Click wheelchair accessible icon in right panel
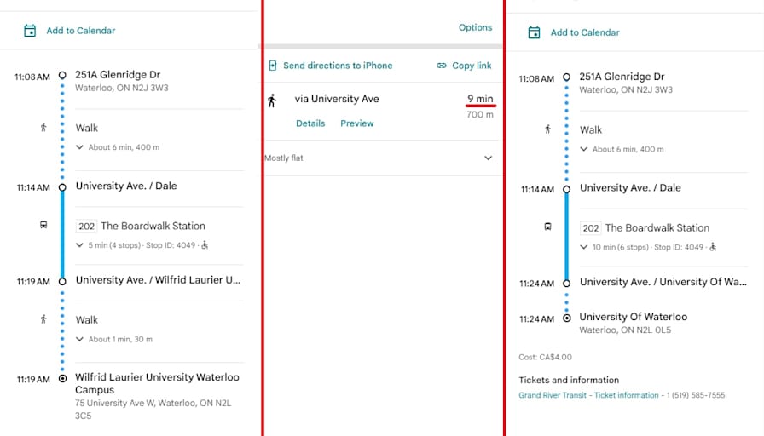764x436 pixels. pyautogui.click(x=713, y=247)
